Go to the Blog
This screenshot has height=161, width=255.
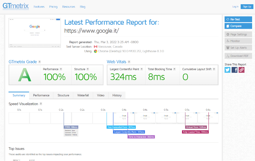83,7
